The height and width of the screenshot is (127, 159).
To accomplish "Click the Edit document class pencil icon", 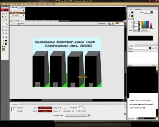I will click(x=89, y=115).
